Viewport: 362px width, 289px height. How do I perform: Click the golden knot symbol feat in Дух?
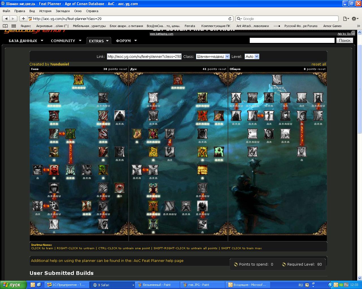153,152
